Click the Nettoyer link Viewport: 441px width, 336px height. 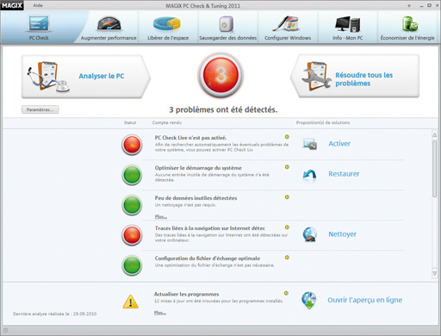click(342, 234)
